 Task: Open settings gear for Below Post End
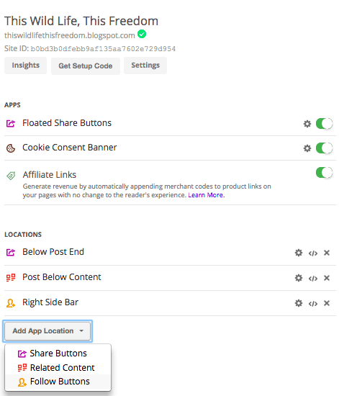299,253
